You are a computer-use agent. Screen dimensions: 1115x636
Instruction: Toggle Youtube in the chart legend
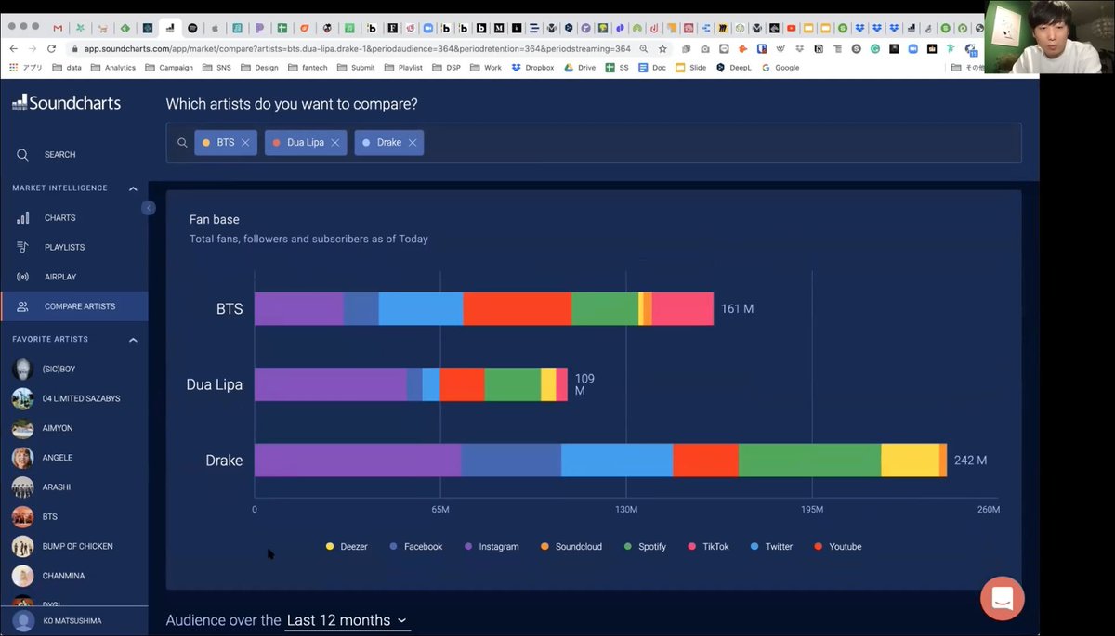pyautogui.click(x=837, y=547)
